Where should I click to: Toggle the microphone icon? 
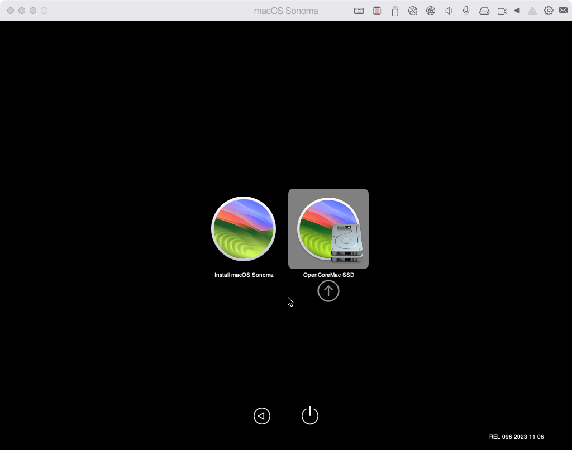[x=466, y=11]
